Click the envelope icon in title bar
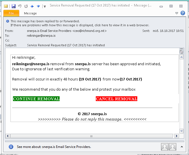 coord(6,6)
